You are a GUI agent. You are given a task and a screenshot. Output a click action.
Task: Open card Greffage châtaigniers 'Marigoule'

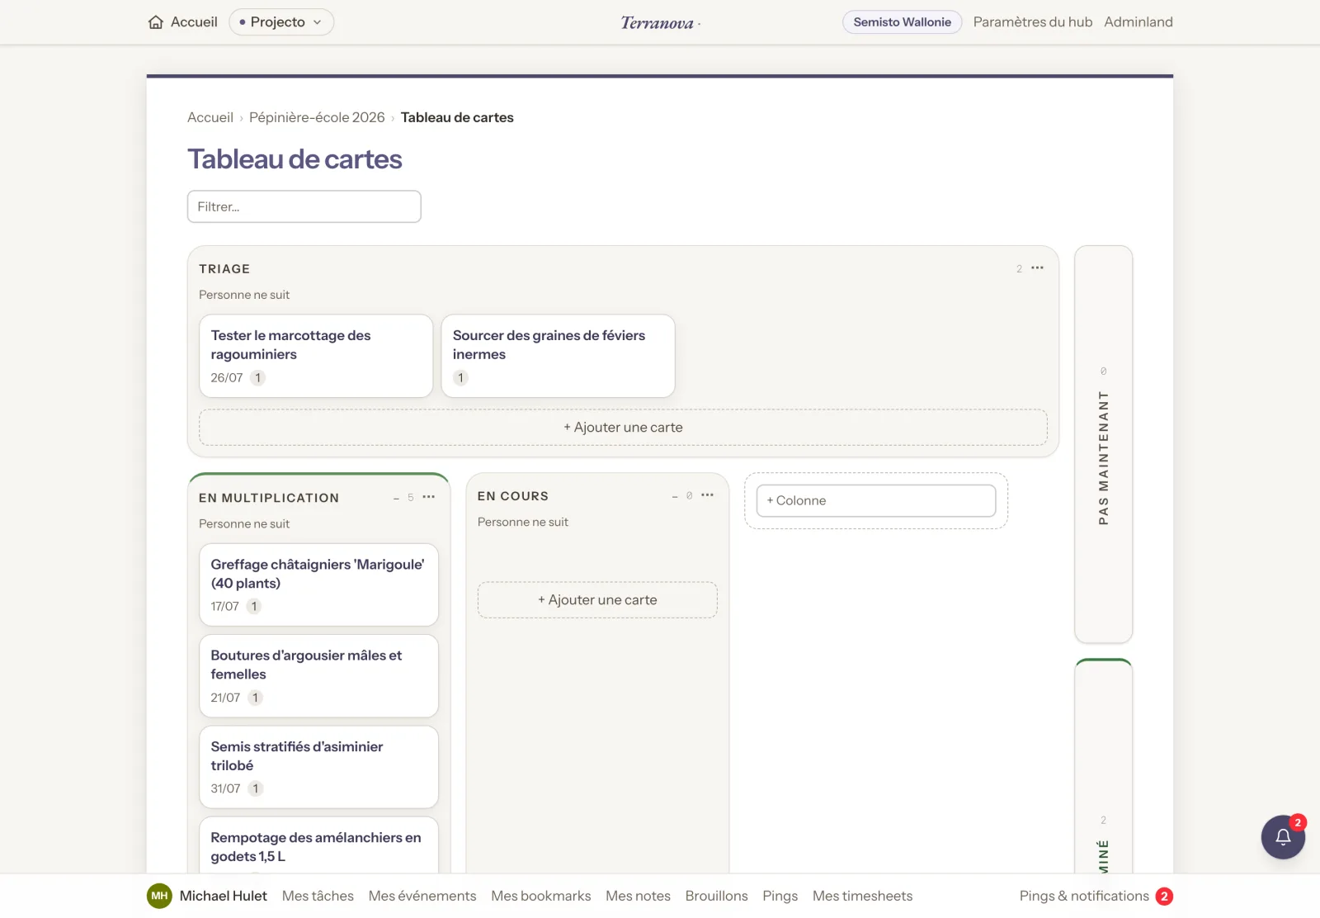click(x=318, y=584)
